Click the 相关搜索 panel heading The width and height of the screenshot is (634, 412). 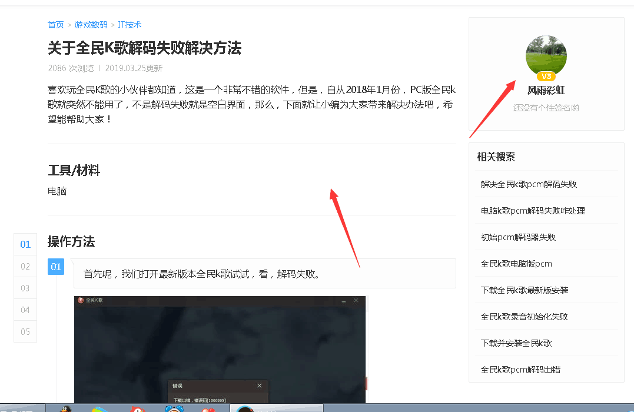click(x=496, y=157)
